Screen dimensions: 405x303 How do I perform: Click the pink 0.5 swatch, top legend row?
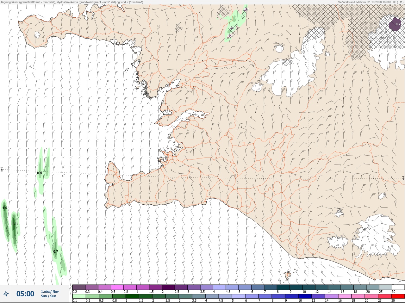pyautogui.click(x=117, y=287)
